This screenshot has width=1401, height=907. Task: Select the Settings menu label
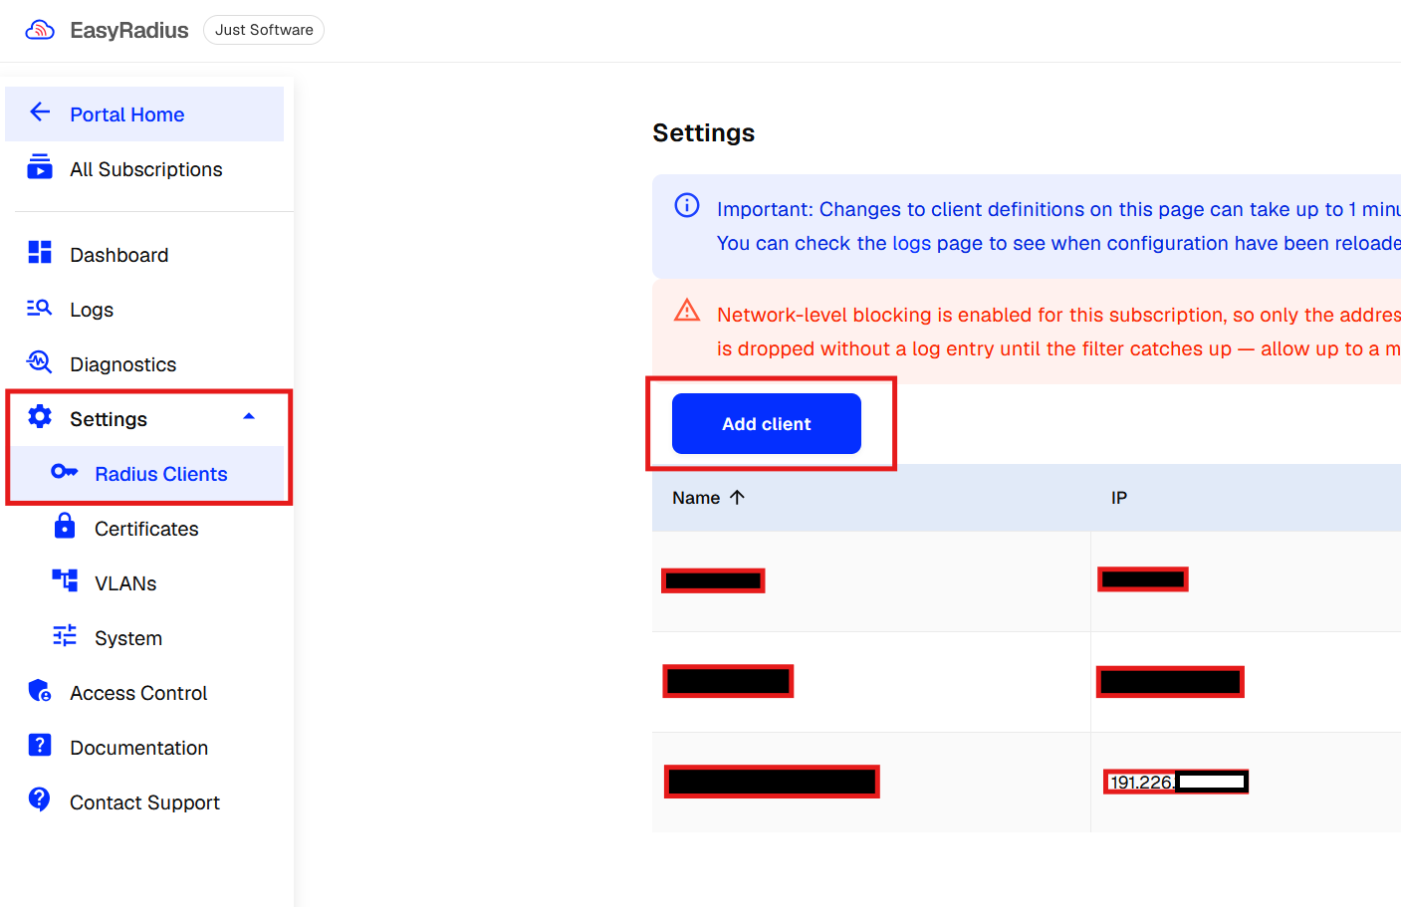pos(109,419)
